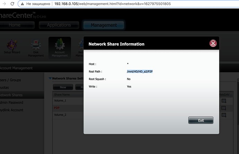Open WebDAV details icon for Volume_2
This screenshot has height=154, width=239.
coord(224,115)
